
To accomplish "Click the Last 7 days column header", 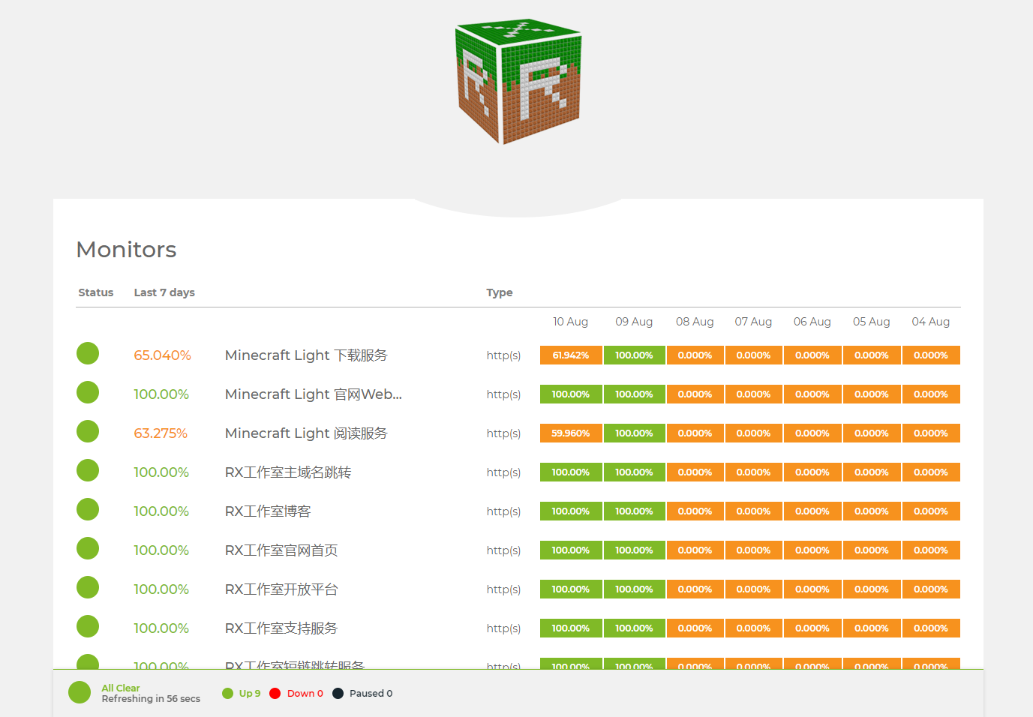I will [x=164, y=292].
